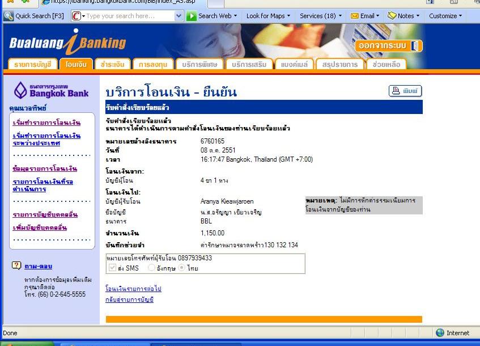The height and width of the screenshot is (346, 480).
Task: Click the question mark FAQ icon
Action: tap(16, 265)
